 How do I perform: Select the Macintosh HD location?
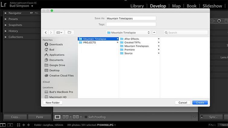58,97
